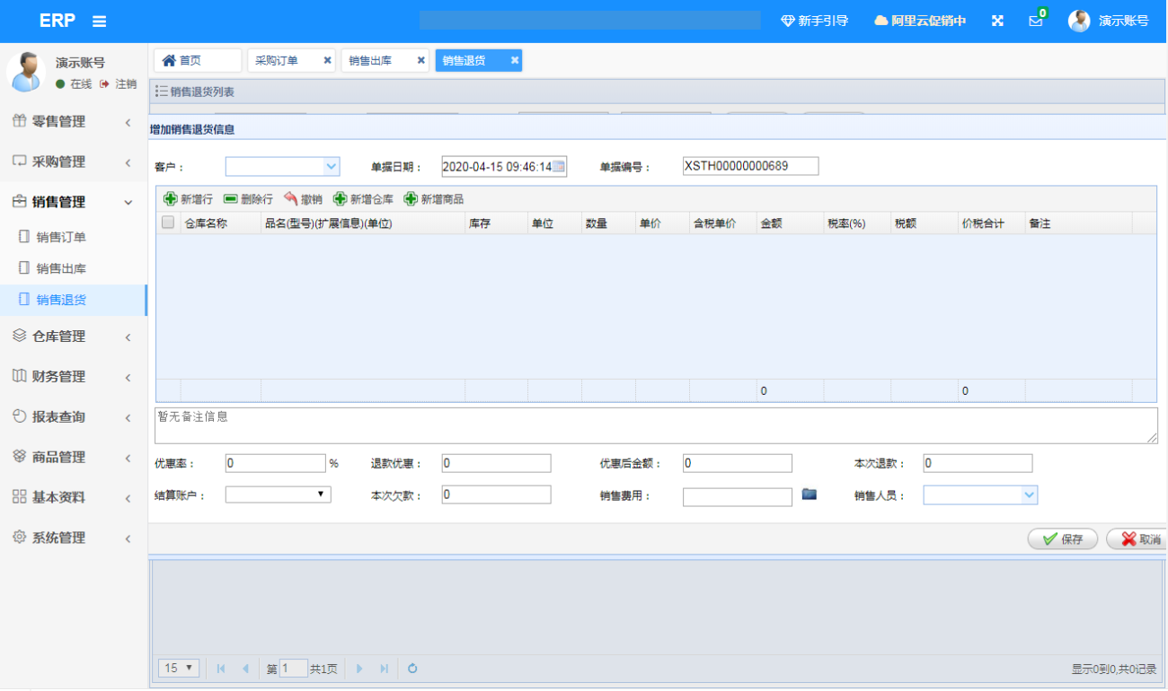The width and height of the screenshot is (1168, 691).
Task: Go to next page in pager
Action: click(359, 669)
